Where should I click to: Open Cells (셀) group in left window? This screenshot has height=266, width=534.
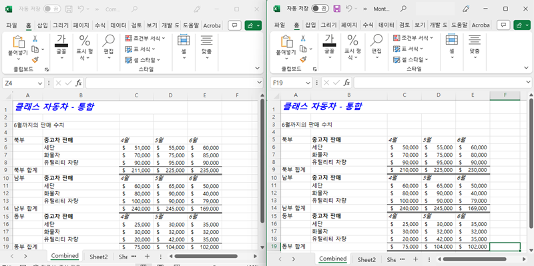[x=184, y=47]
